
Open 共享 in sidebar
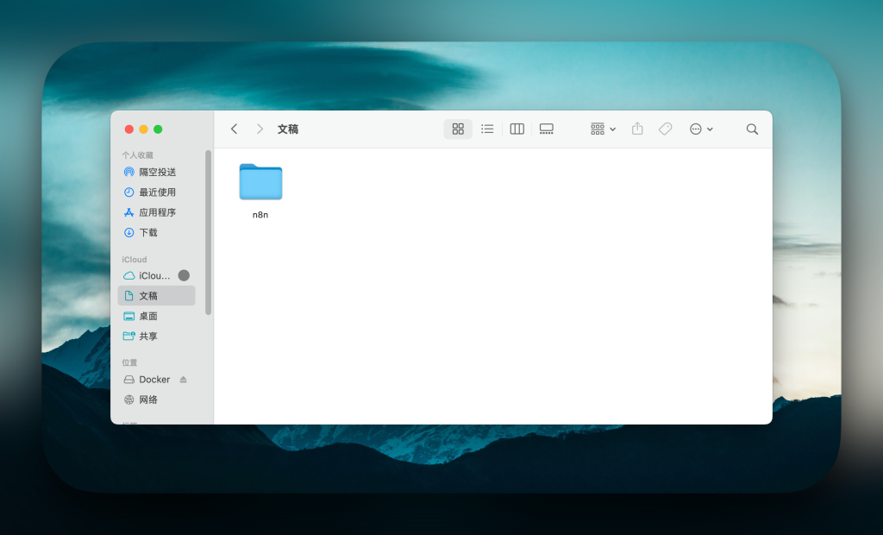click(x=157, y=336)
